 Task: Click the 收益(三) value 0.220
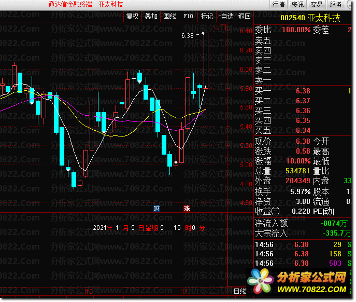click(301, 212)
